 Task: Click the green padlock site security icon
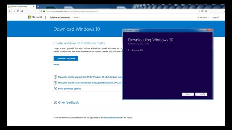(x=44, y=11)
